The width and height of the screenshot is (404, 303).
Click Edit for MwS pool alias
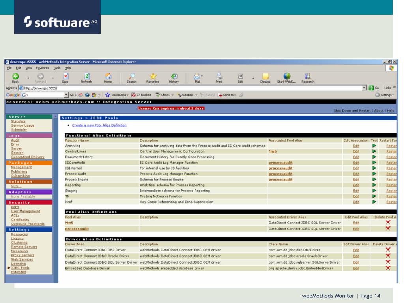coord(356,223)
